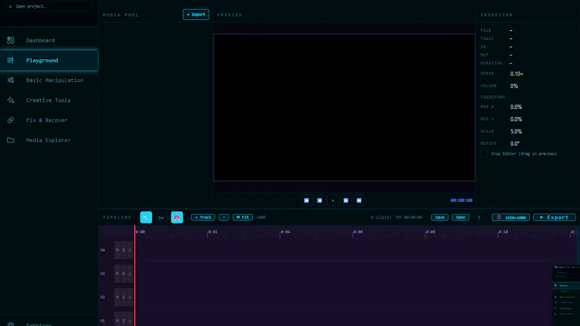Click the timeline Open button
Viewport: 580px width, 326px height.
point(461,217)
